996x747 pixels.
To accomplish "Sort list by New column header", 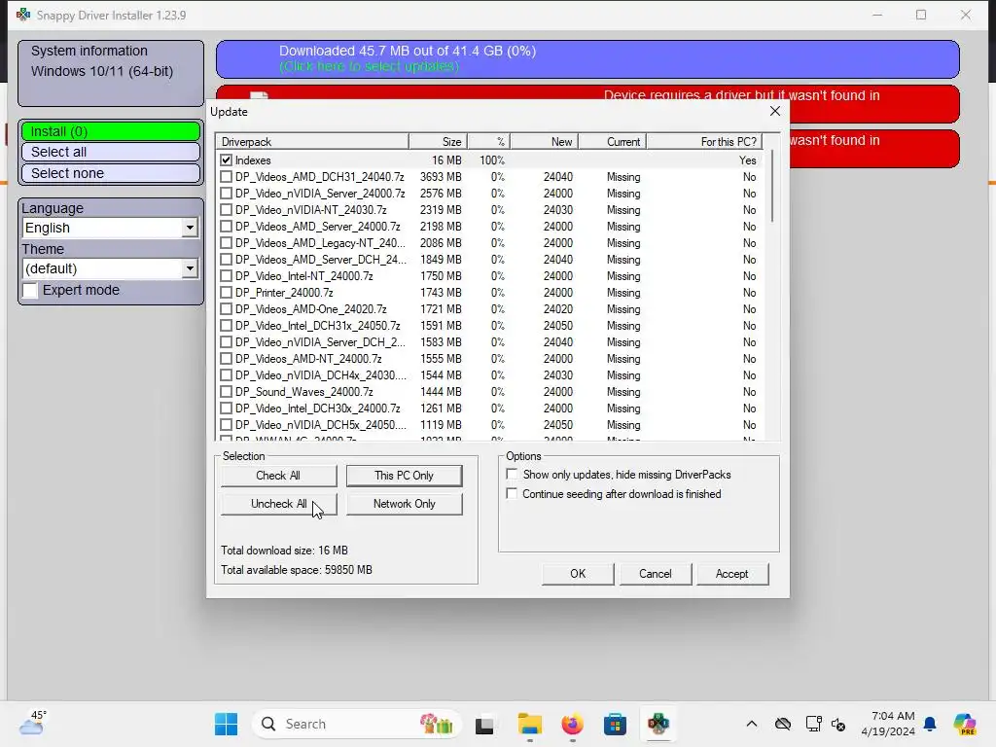I will [x=545, y=142].
